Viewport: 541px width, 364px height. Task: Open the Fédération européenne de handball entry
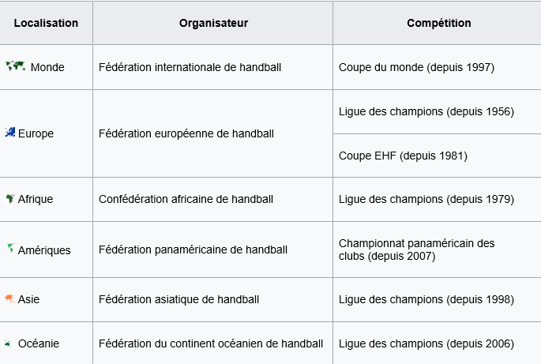pos(186,133)
